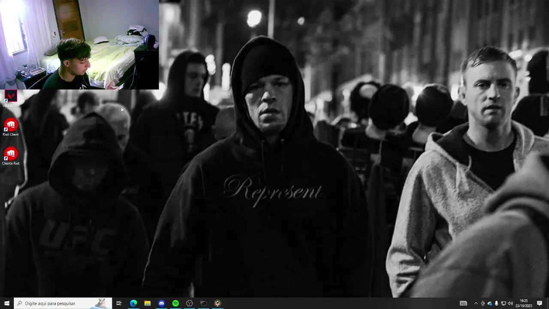549x309 pixels.
Task: Expand the hidden system tray icons
Action: 476,303
